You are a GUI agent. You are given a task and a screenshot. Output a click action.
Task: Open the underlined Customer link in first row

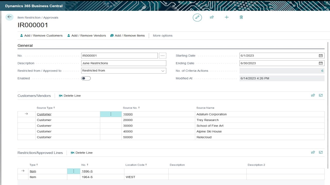click(x=44, y=114)
